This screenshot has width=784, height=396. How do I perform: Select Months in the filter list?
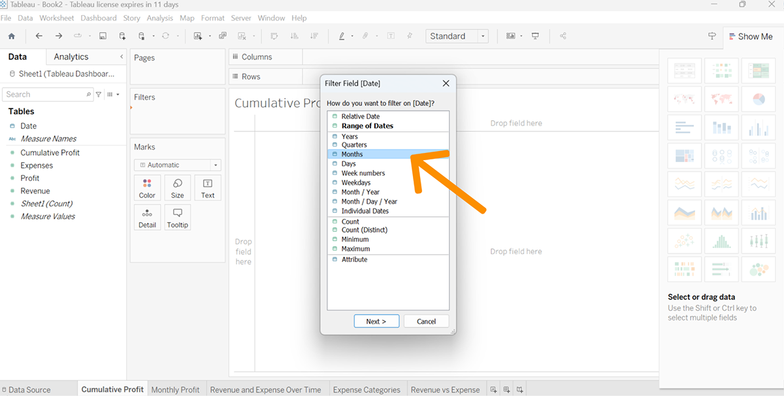[351, 154]
